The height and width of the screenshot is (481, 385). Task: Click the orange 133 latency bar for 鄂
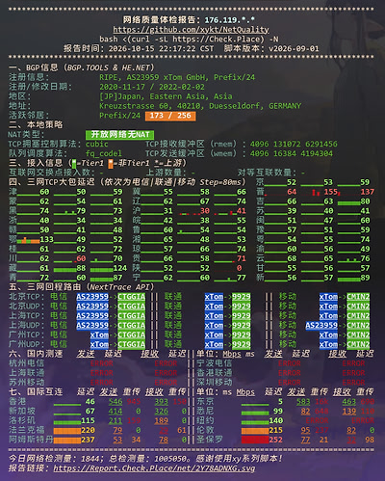coord(28,240)
